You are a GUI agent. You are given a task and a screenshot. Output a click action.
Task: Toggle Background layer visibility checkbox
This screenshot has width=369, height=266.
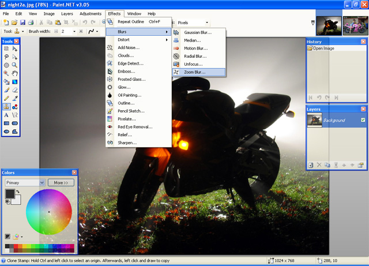tap(363, 120)
